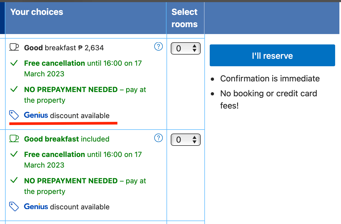Click NO PREPAYMENT NEEDED text in second option
Image resolution: width=341 pixels, height=224 pixels.
71,181
